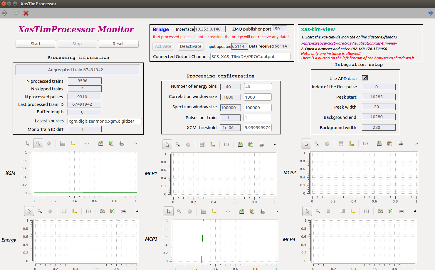Image resolution: width=435 pixels, height=270 pixels.
Task: Toggle the Use APD data checkbox
Action: click(365, 78)
